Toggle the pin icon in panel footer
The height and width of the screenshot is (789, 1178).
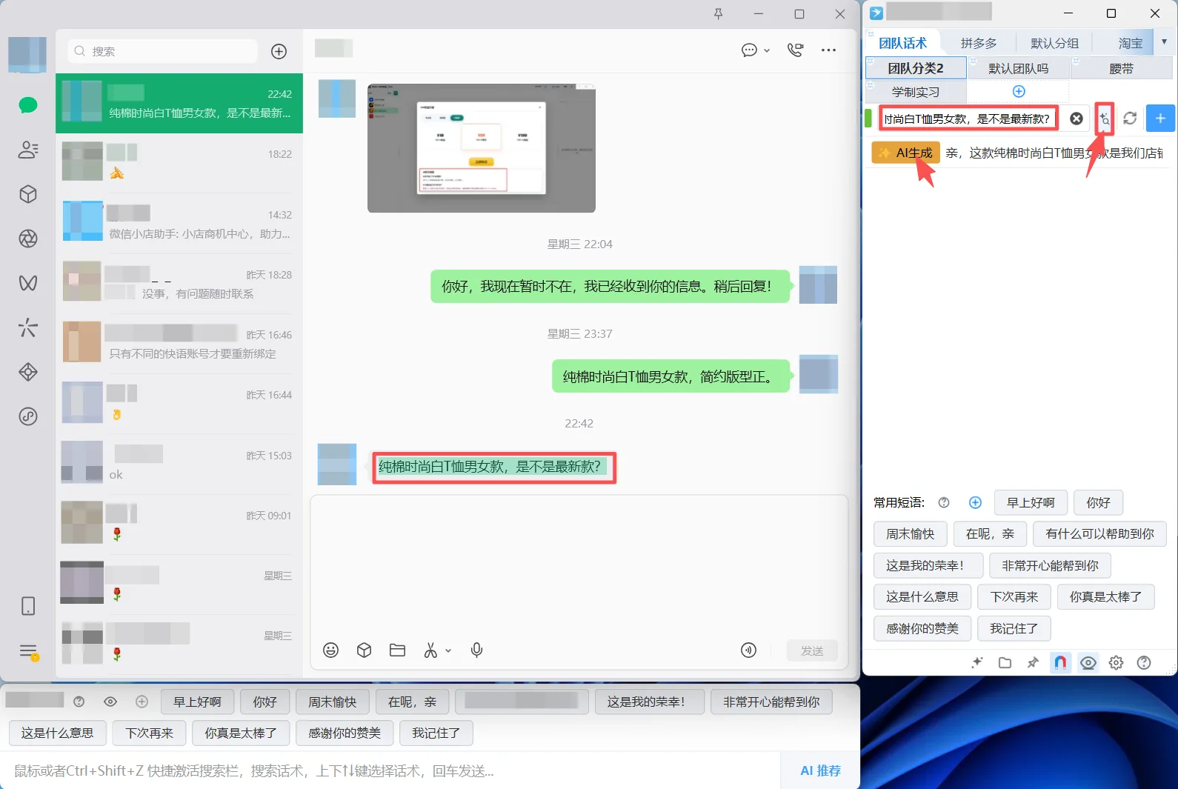[1033, 662]
